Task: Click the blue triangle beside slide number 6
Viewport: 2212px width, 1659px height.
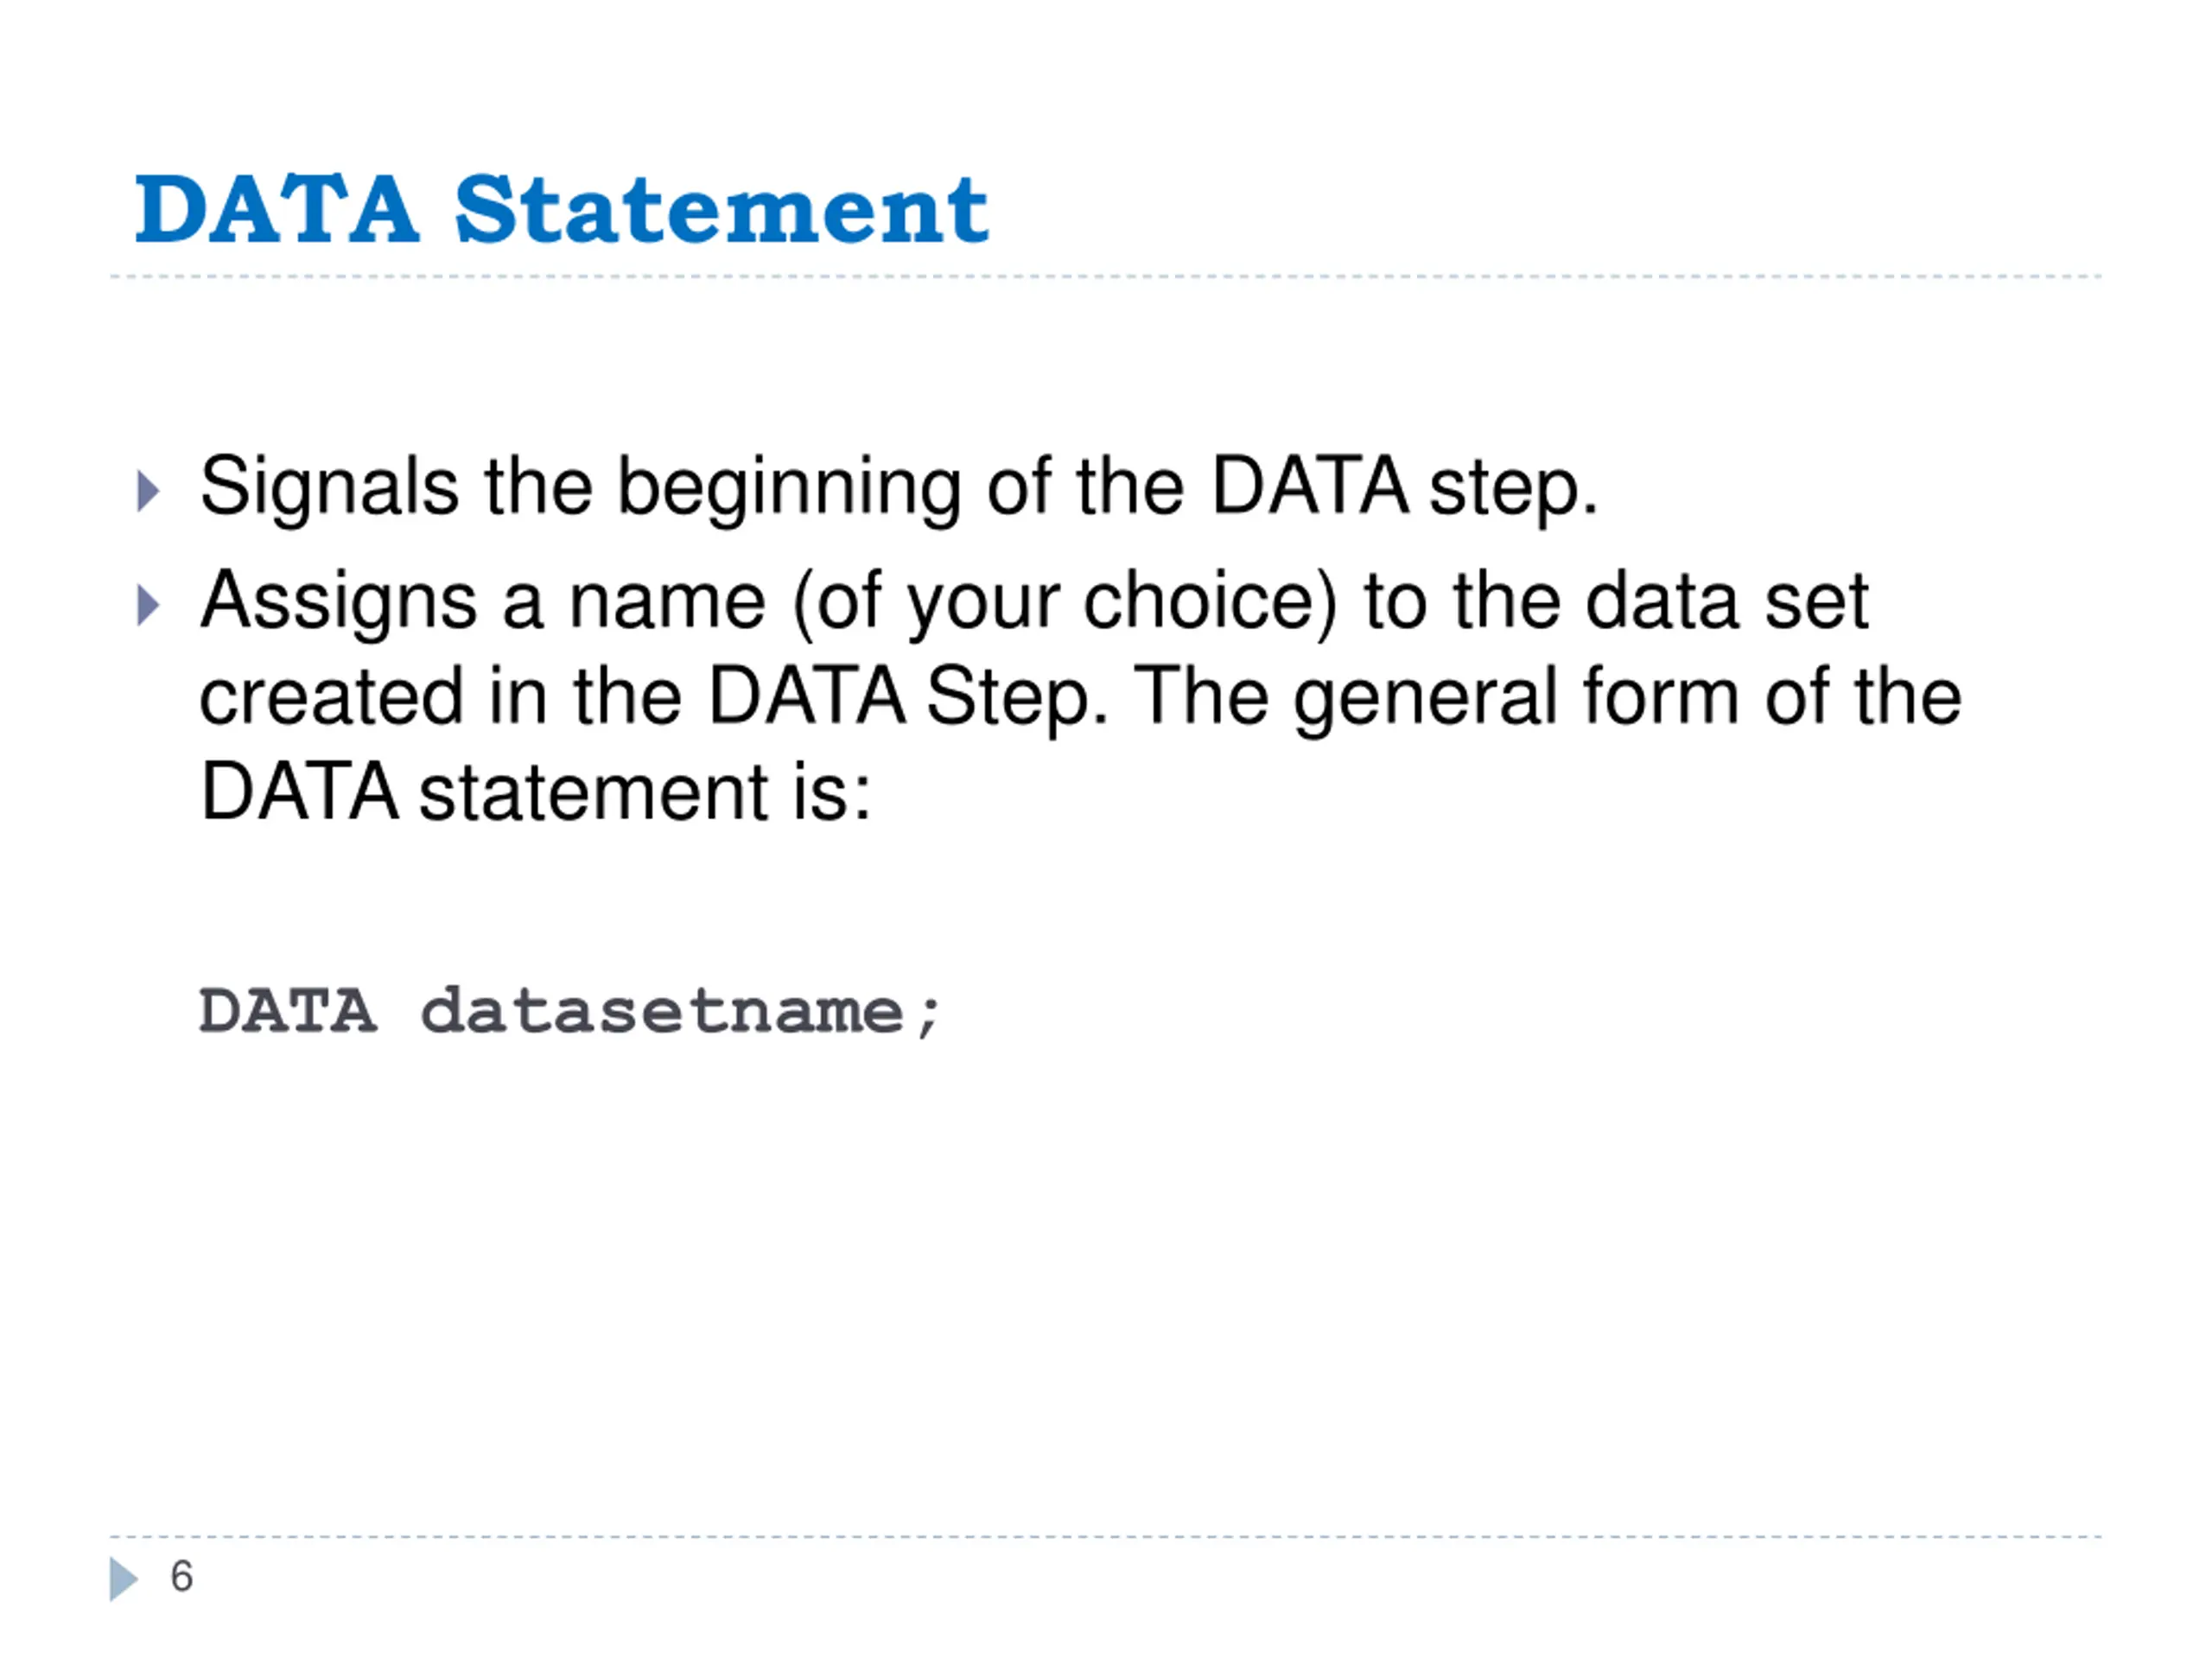Action: point(124,1579)
